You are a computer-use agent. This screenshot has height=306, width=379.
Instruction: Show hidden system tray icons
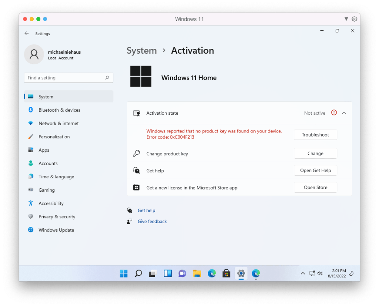point(303,273)
